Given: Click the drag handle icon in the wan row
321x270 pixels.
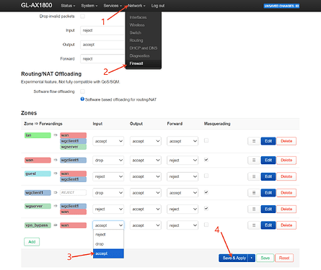Looking at the screenshot, I should tap(254, 160).
